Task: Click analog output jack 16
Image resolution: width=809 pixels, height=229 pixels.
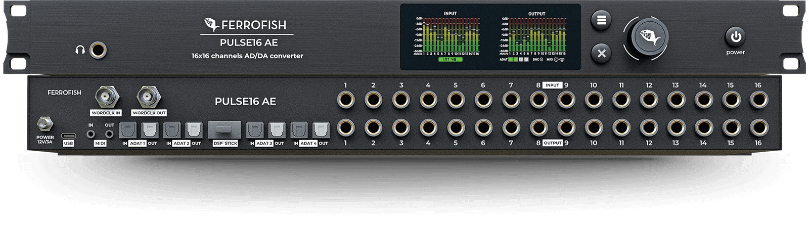Action: click(758, 128)
